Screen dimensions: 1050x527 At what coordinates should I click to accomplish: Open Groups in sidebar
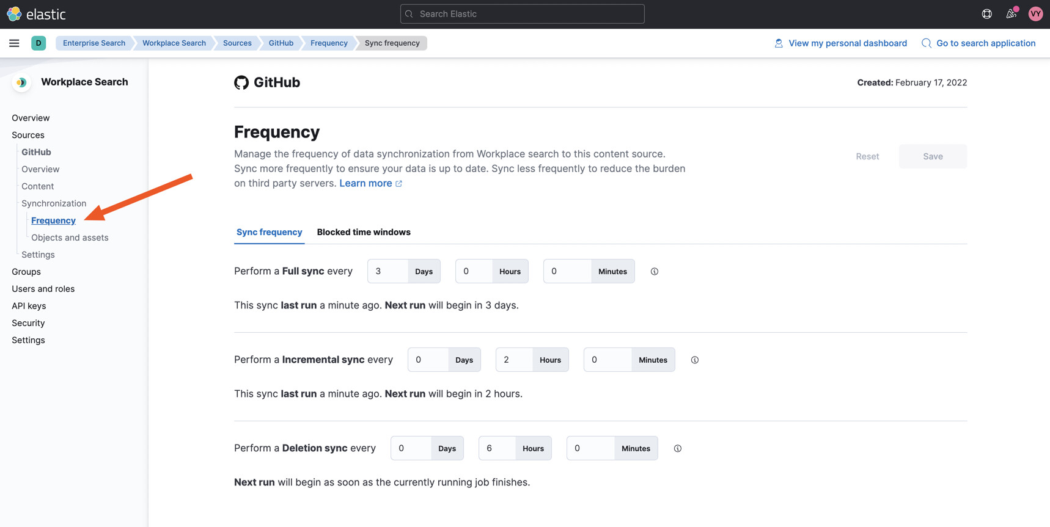coord(26,272)
